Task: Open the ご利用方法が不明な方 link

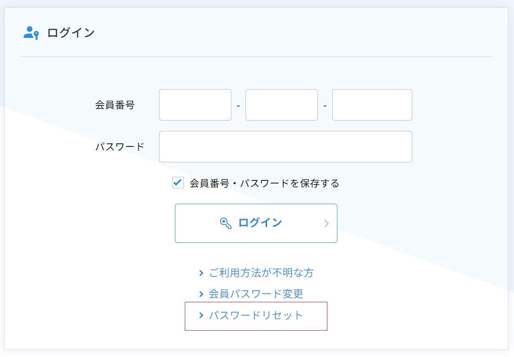Action: click(x=261, y=273)
